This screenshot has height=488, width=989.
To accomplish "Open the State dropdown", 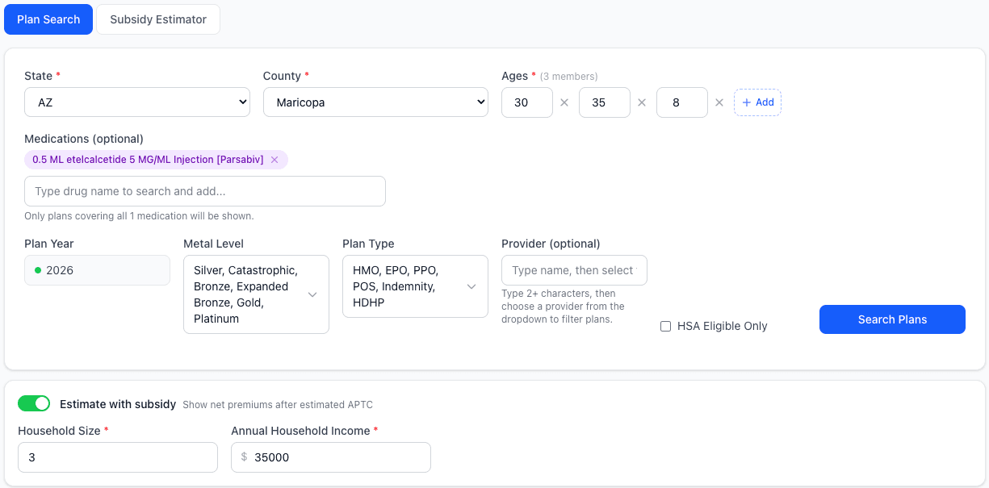I will (x=136, y=102).
